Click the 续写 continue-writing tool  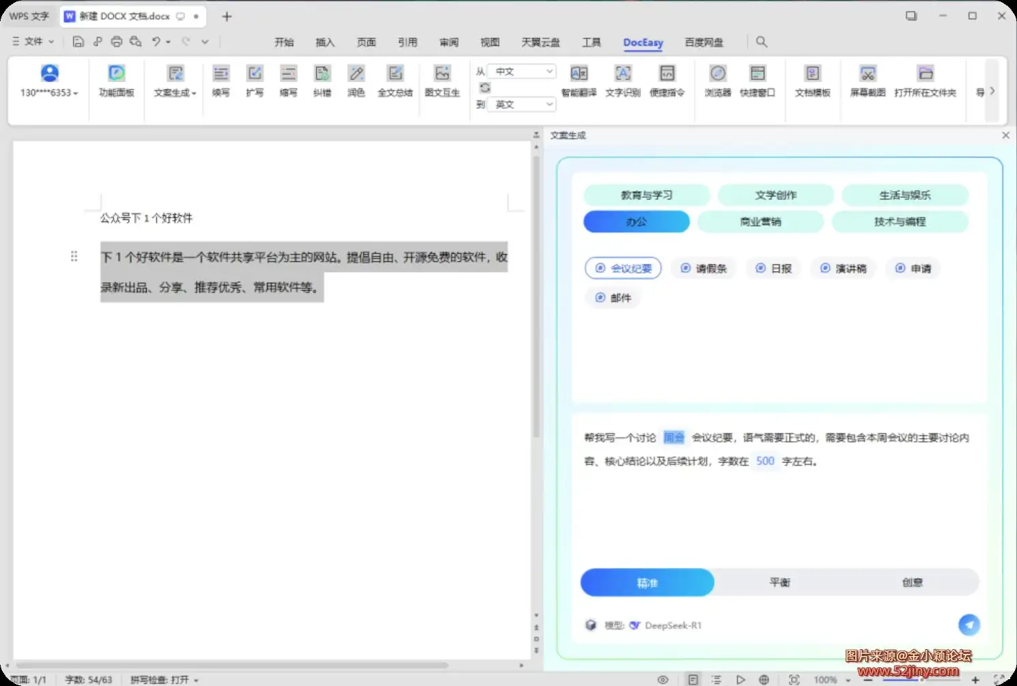point(221,81)
